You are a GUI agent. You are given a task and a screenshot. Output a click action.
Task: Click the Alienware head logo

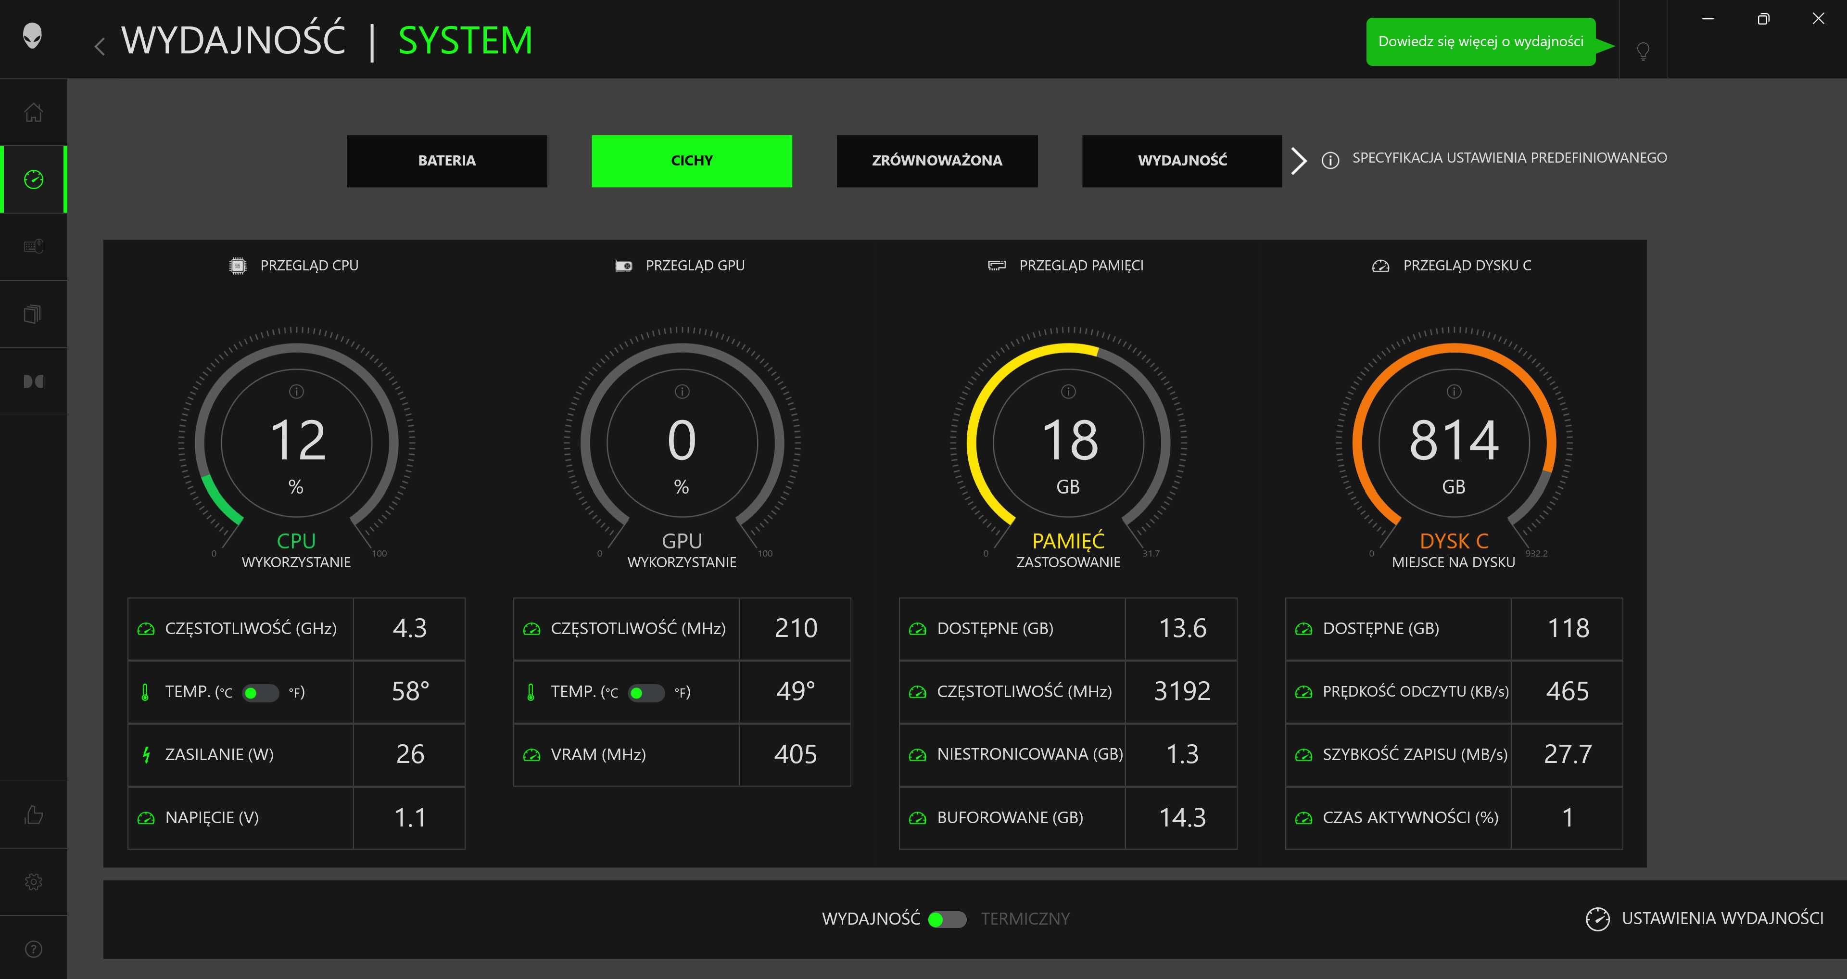[32, 36]
